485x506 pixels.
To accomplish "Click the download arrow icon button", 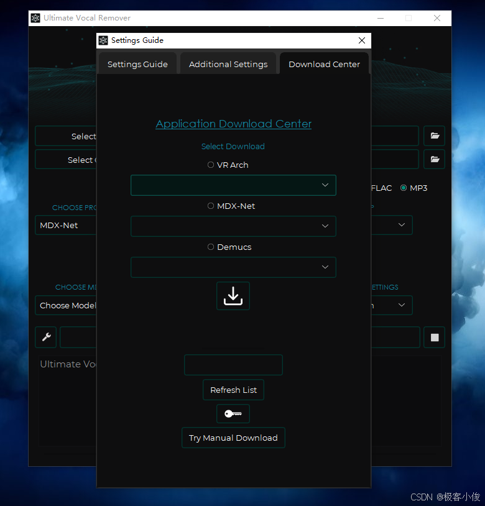I will [233, 296].
